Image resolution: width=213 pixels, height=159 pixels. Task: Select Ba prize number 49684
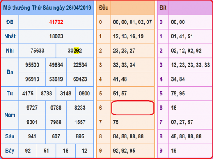[56, 65]
